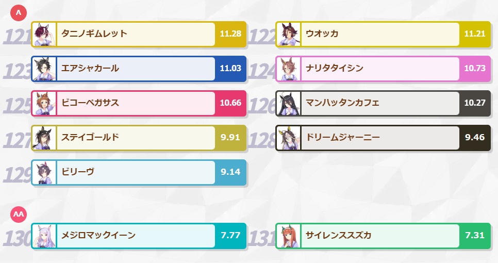Image resolution: width=498 pixels, height=263 pixels.
Task: Click the ドリームジャーニー character portrait
Action: click(x=288, y=138)
